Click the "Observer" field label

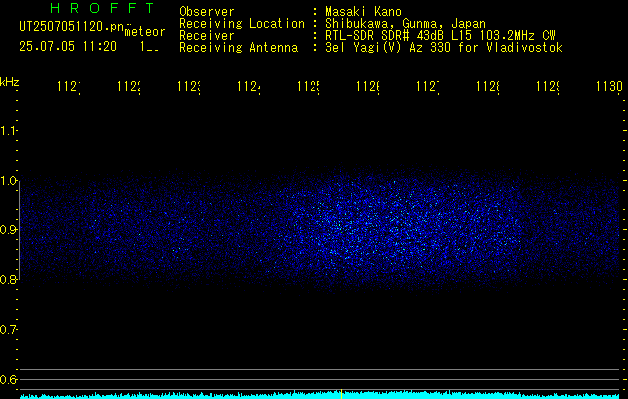point(207,12)
